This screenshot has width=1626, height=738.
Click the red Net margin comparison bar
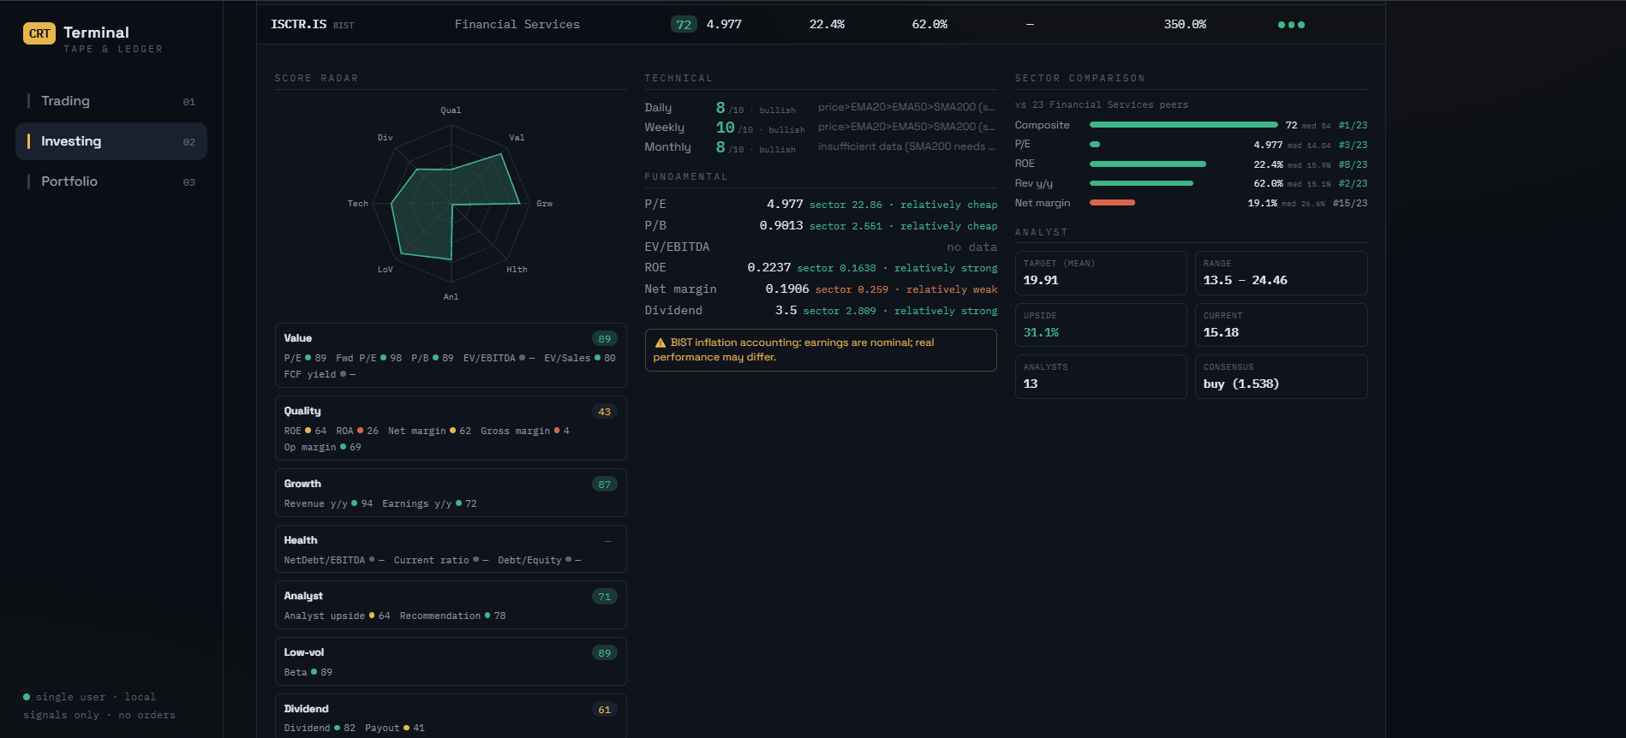(x=1112, y=203)
